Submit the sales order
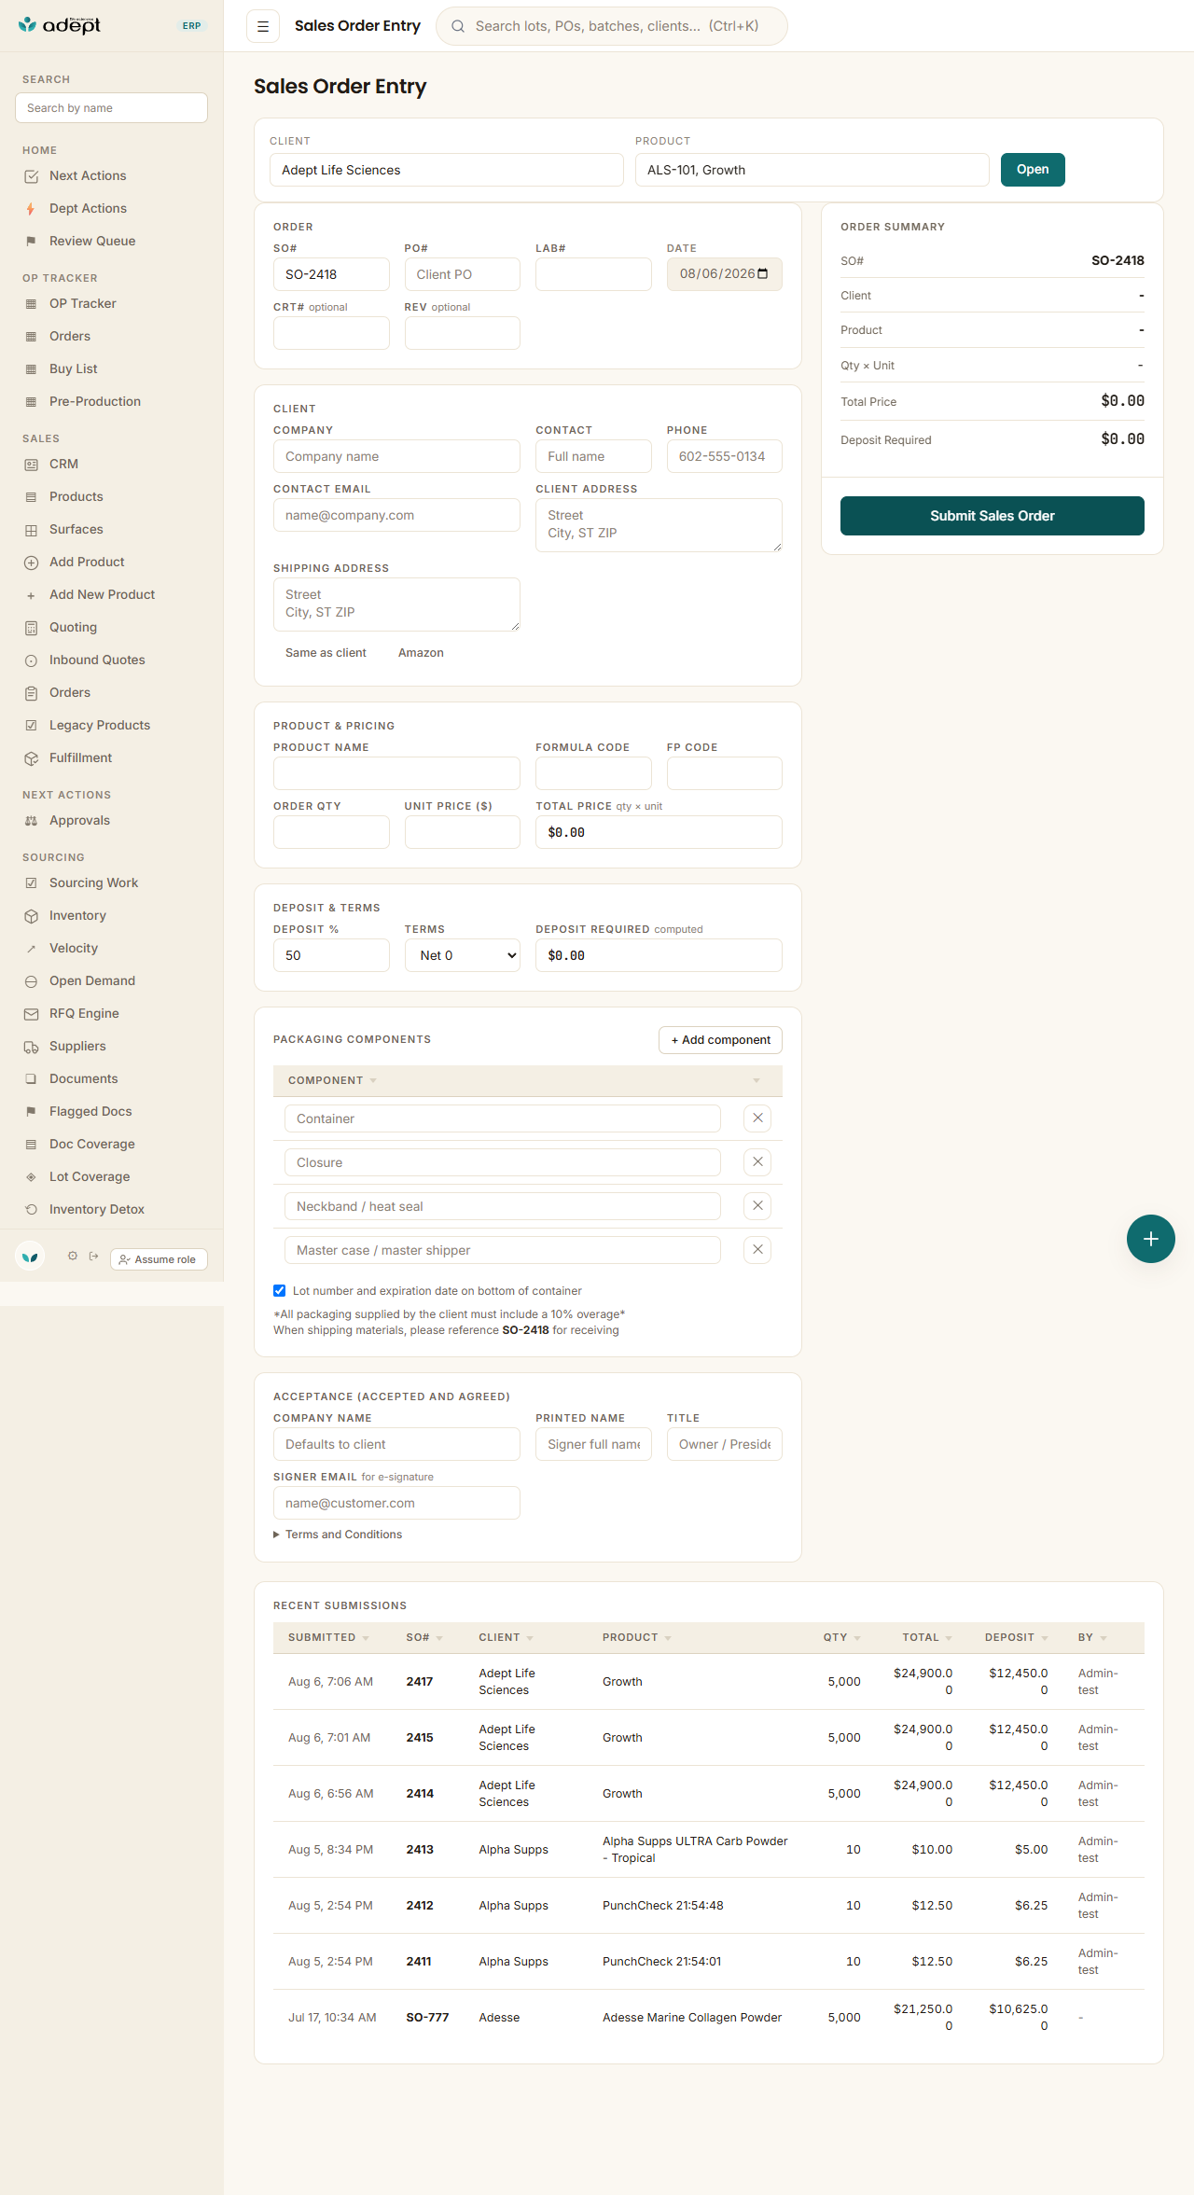Screen dimensions: 1194x2195 (x=993, y=516)
